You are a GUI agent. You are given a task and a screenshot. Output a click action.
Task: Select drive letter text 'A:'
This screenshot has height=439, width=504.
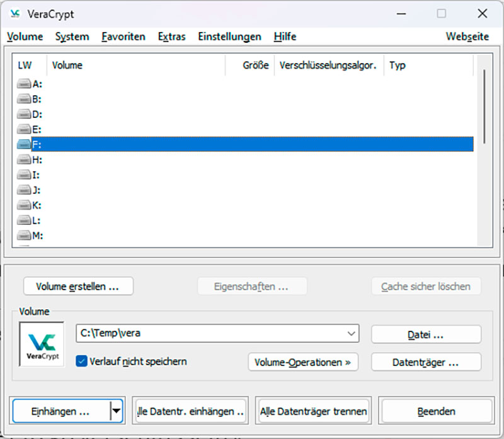click(37, 84)
